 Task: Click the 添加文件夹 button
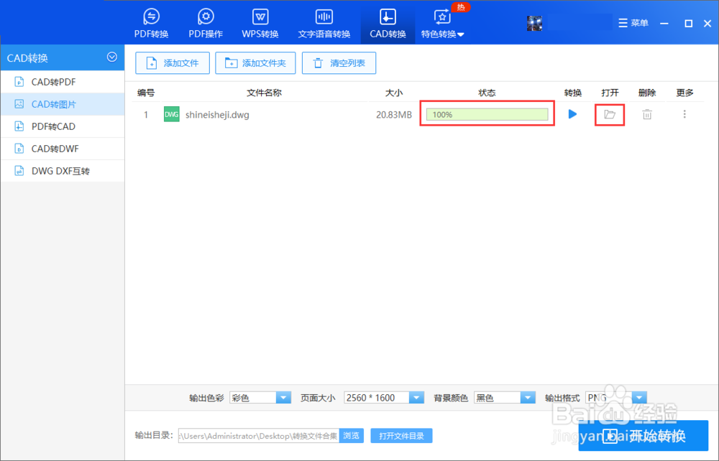[x=255, y=62]
